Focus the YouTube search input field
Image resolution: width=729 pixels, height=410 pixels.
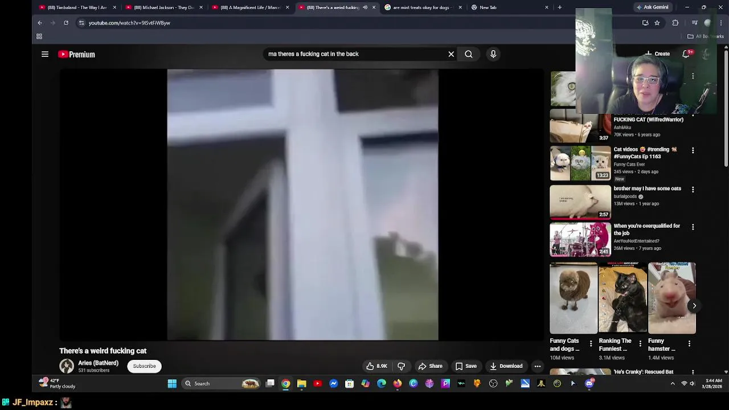click(356, 54)
